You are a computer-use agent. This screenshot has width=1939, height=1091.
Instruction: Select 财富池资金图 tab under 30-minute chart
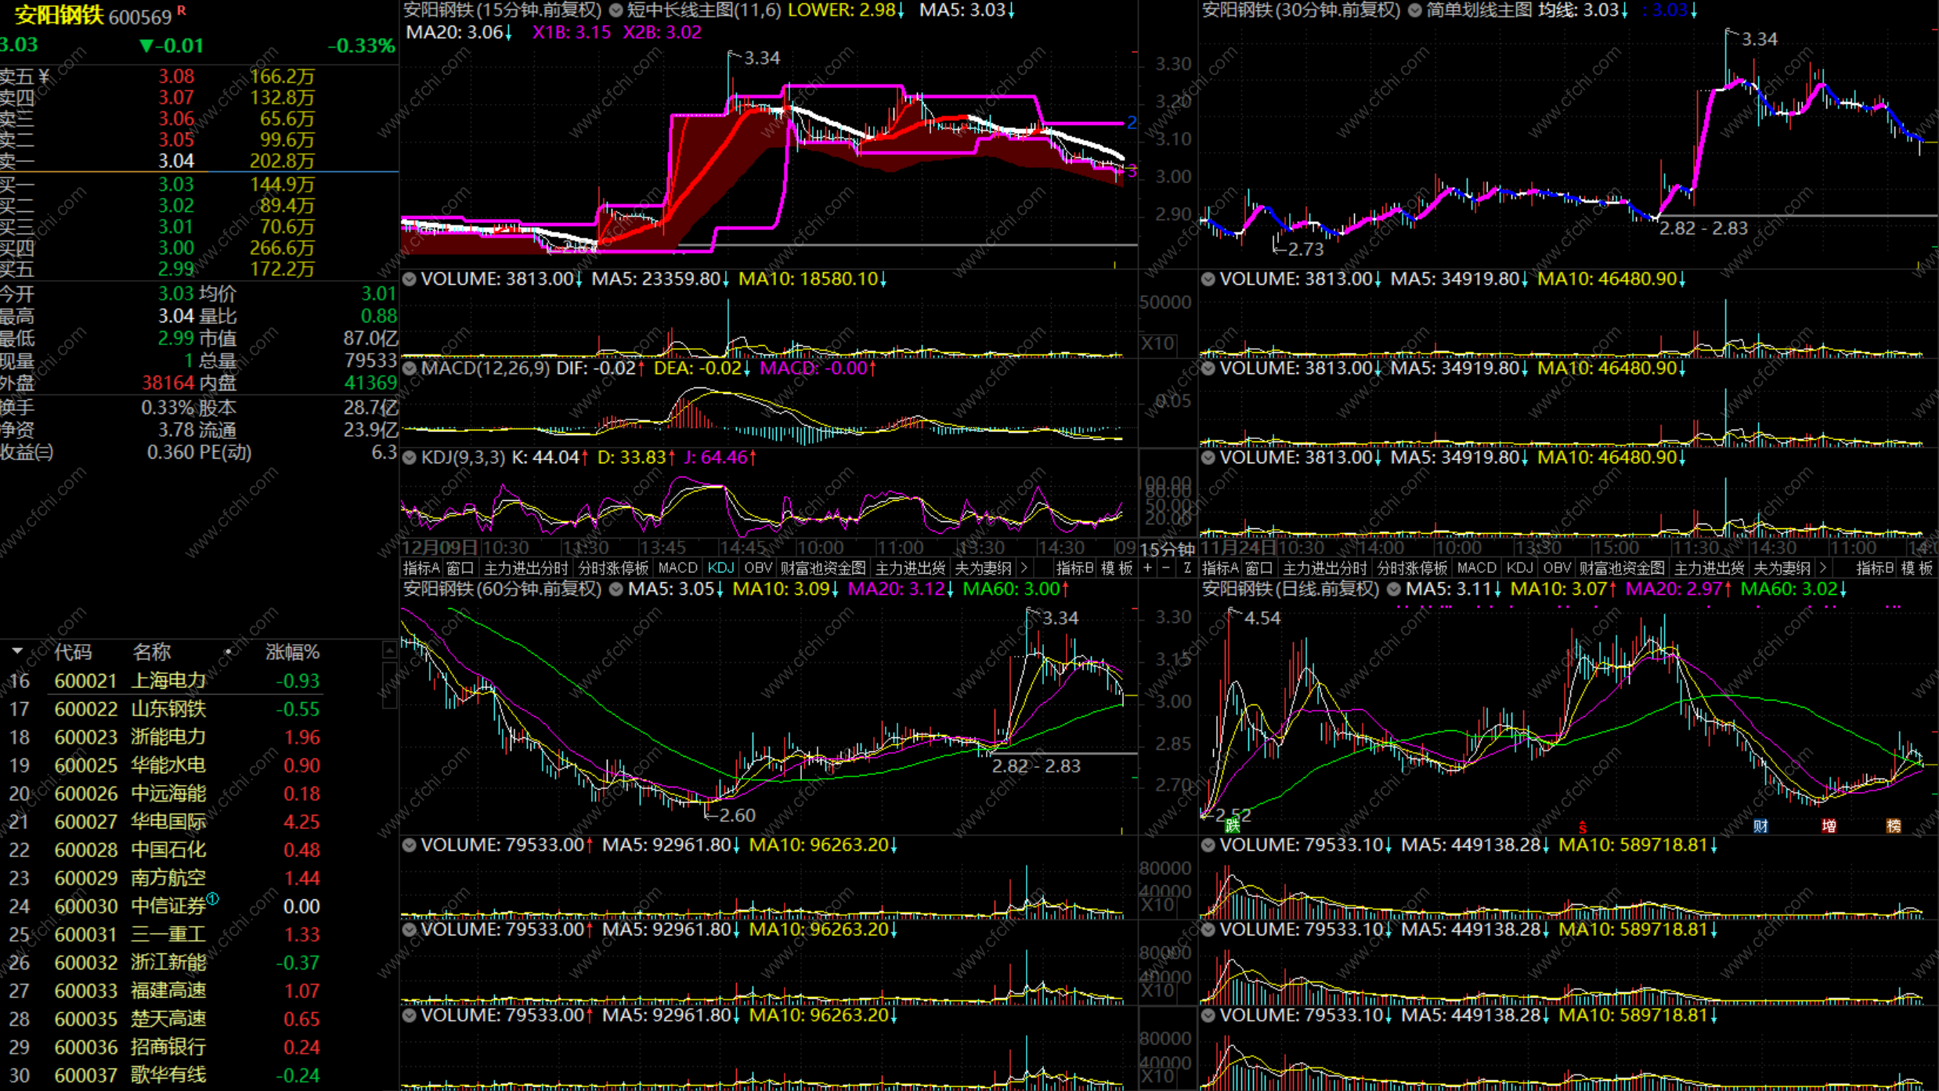1622,568
